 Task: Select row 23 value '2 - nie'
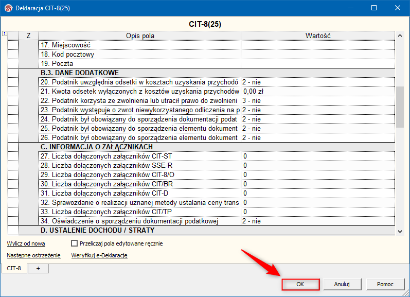(x=318, y=110)
